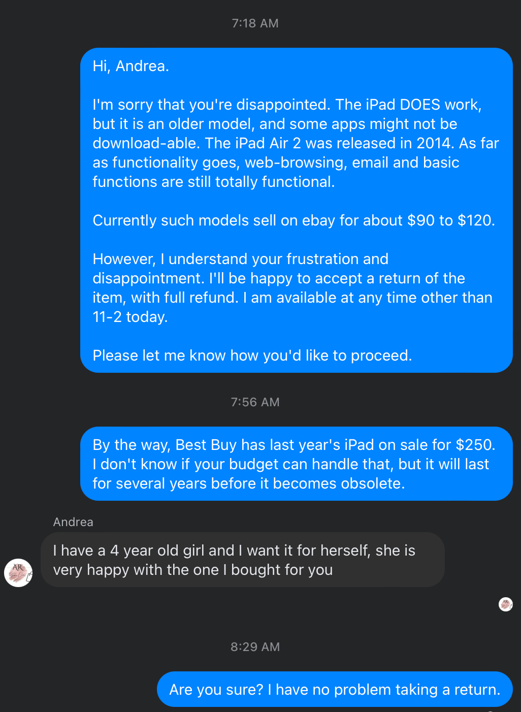Select the paragraph about the iPad DOES work
This screenshot has width=521, height=712.
point(296,143)
